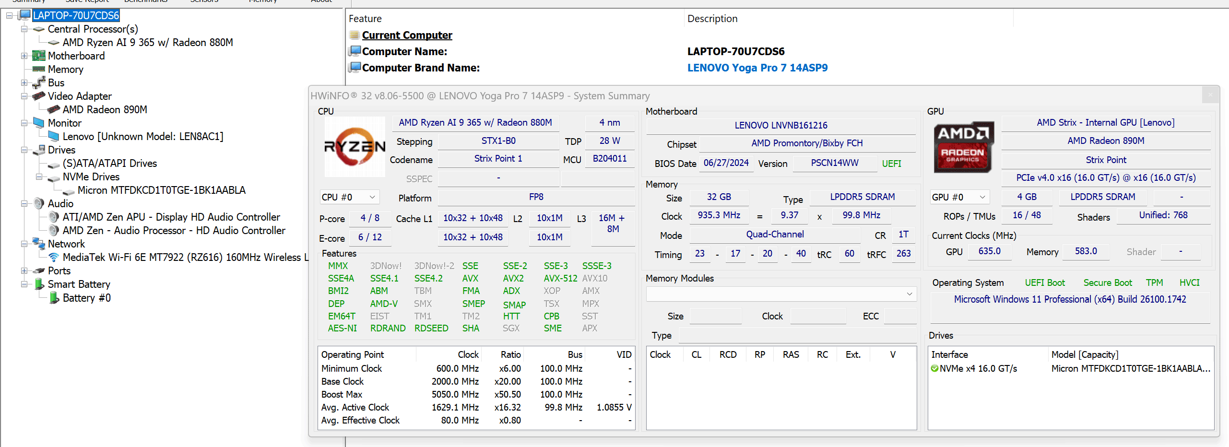Click the AMD Radeon logo in the GPU panel

[963, 147]
